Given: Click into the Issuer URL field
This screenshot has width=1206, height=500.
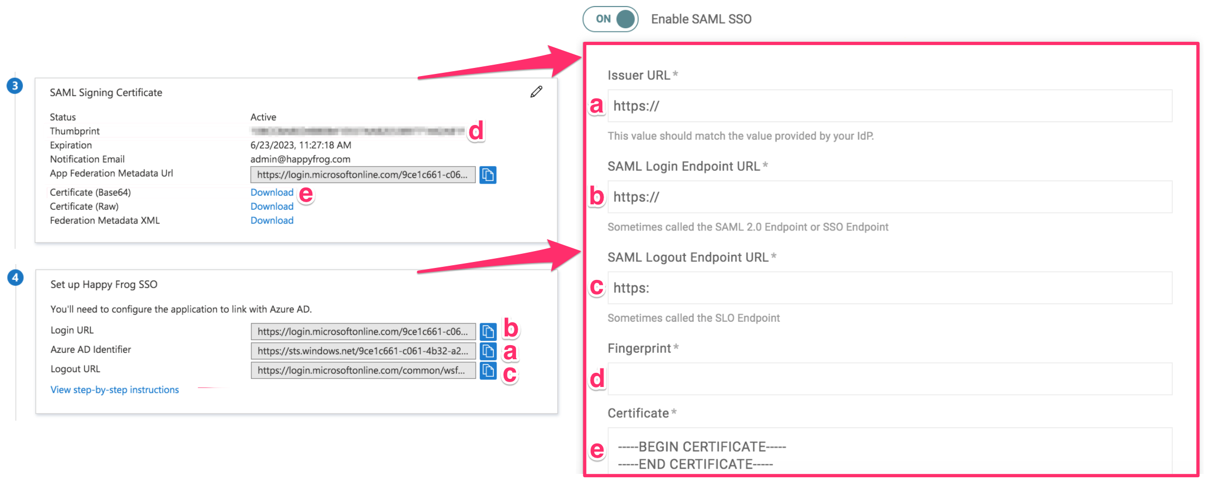Looking at the screenshot, I should (889, 106).
